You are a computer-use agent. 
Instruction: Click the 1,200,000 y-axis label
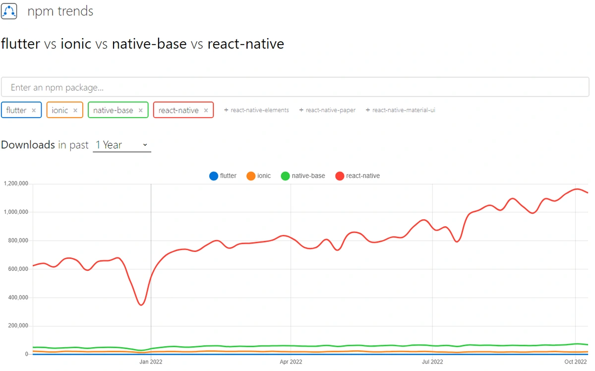point(15,184)
